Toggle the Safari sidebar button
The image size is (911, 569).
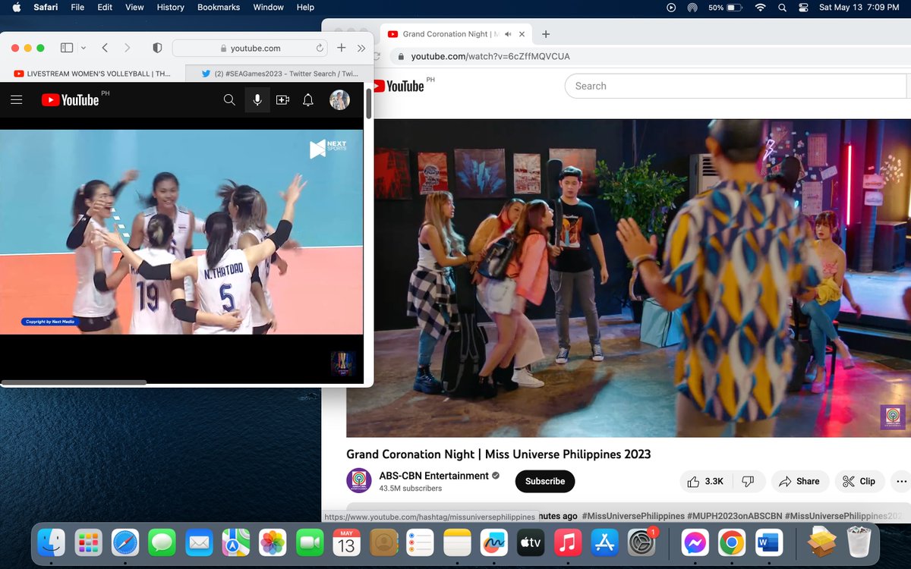[67, 48]
